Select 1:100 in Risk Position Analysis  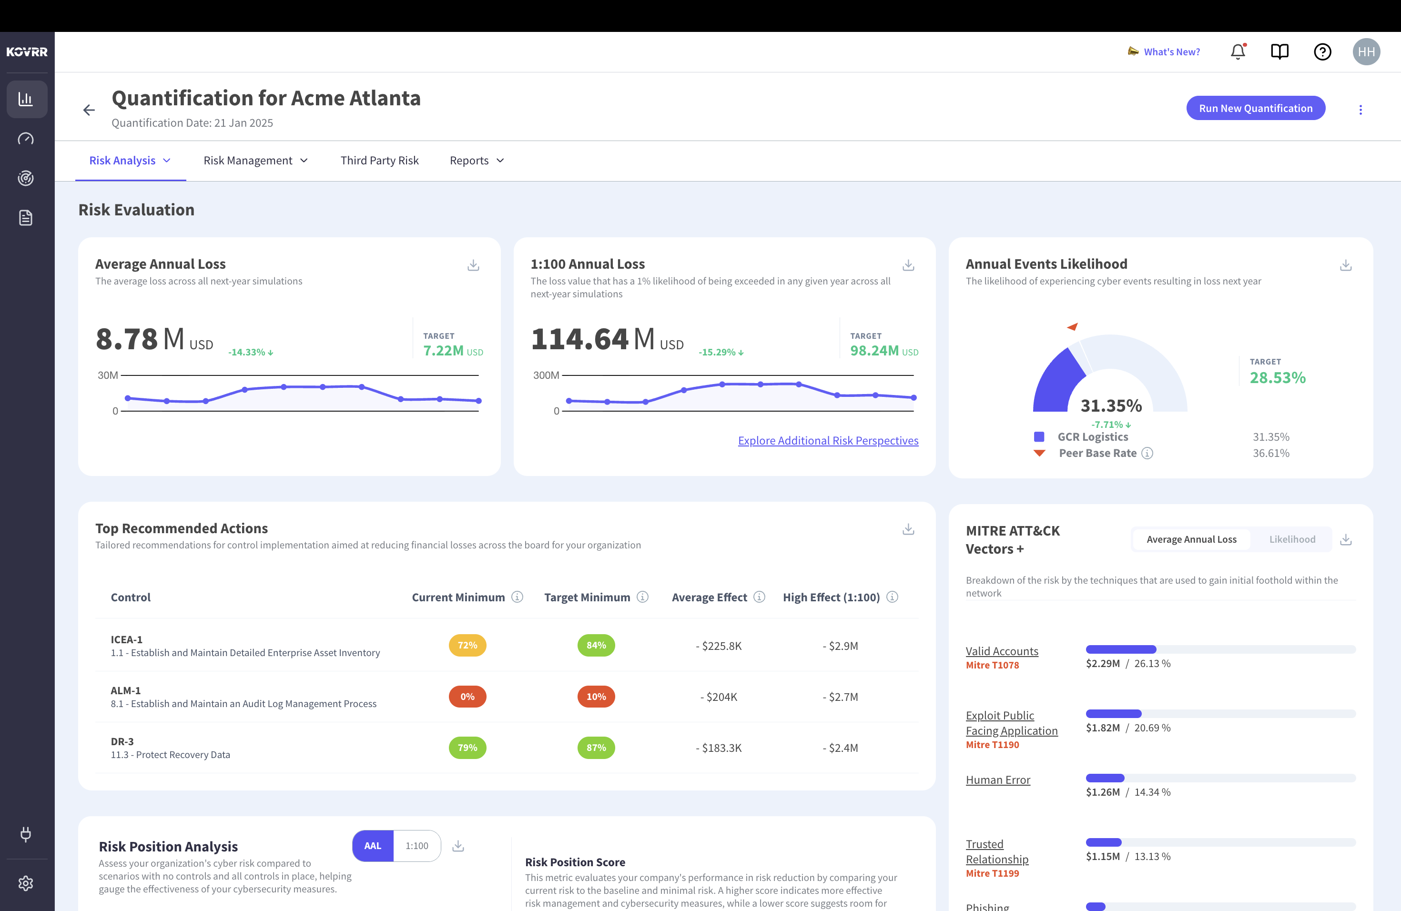pos(417,846)
